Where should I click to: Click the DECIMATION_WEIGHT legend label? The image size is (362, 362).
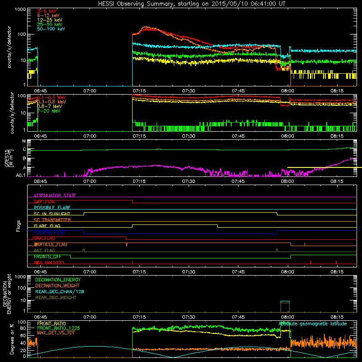tap(57, 286)
